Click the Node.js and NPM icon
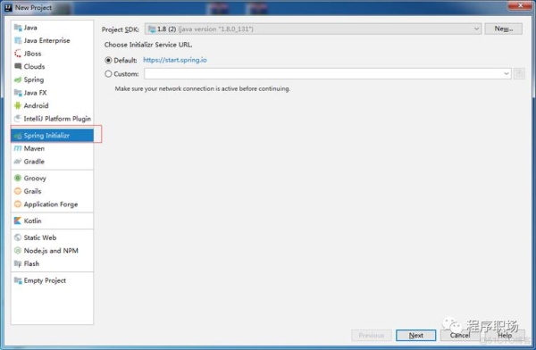 coord(18,251)
